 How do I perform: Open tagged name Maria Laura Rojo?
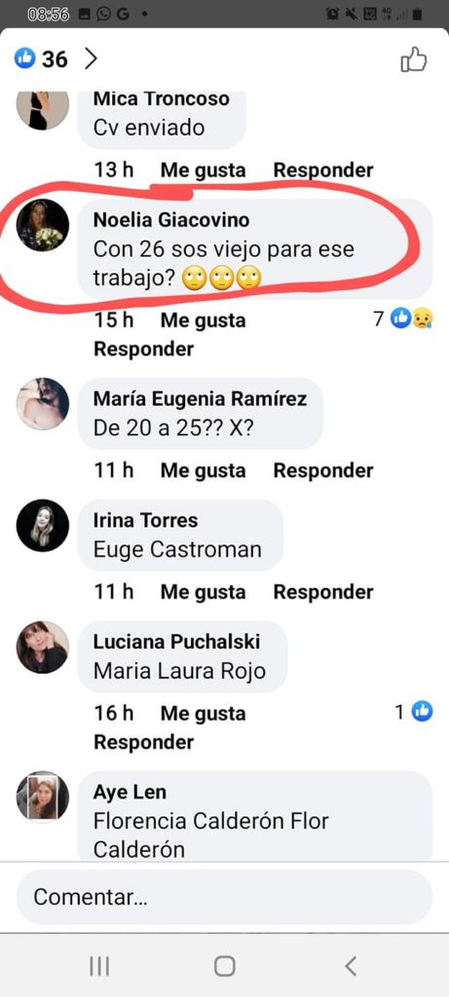pos(179,671)
